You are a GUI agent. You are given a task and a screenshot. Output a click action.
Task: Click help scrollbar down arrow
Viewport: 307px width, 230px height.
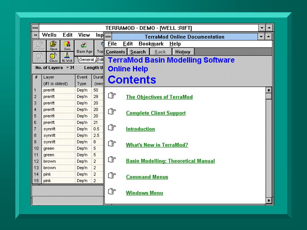pos(269,201)
